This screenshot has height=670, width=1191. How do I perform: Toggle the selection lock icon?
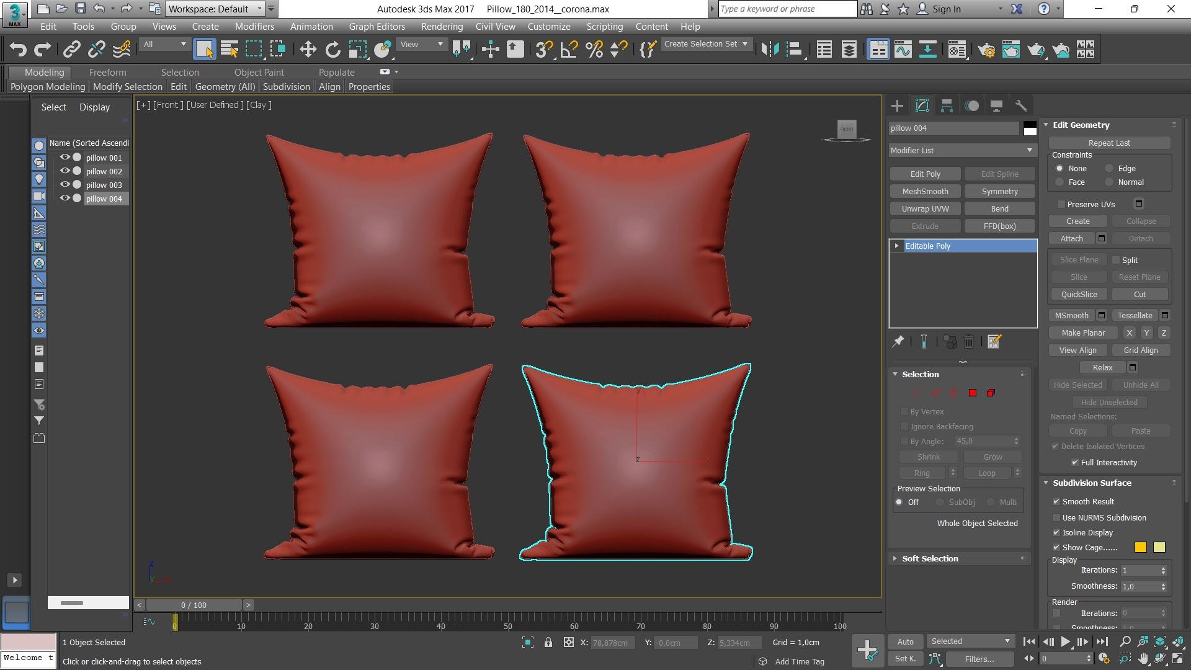click(548, 643)
